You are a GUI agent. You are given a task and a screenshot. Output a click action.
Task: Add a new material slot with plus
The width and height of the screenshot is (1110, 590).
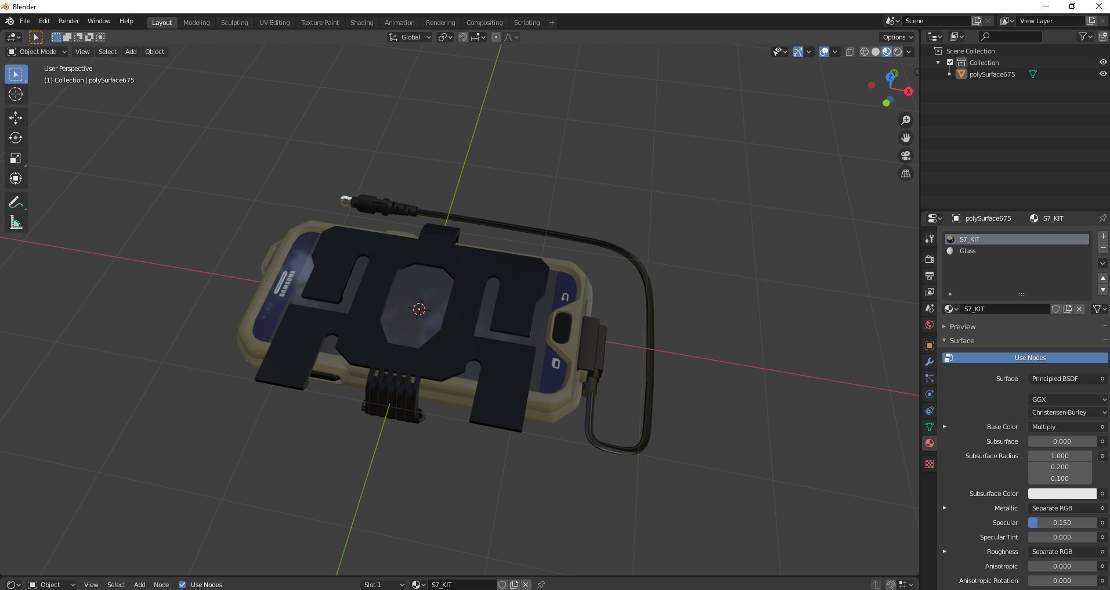click(1102, 236)
